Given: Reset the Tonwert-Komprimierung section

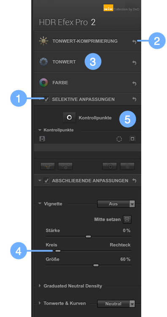Looking at the screenshot, I should [x=134, y=42].
